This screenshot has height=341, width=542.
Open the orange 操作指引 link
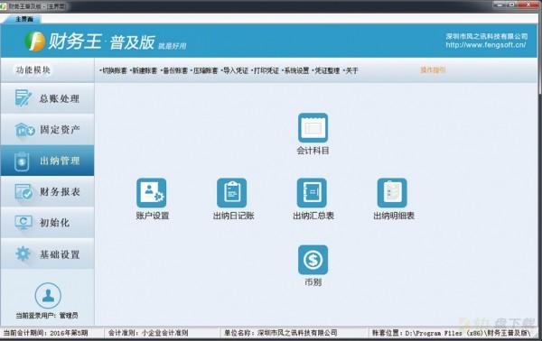(x=433, y=69)
